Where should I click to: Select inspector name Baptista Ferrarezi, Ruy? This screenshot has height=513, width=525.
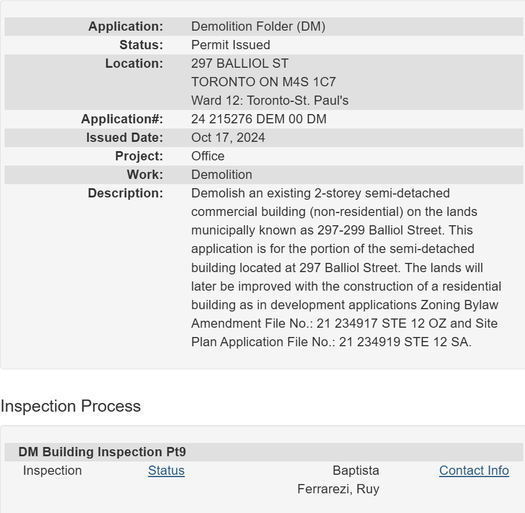tap(338, 480)
